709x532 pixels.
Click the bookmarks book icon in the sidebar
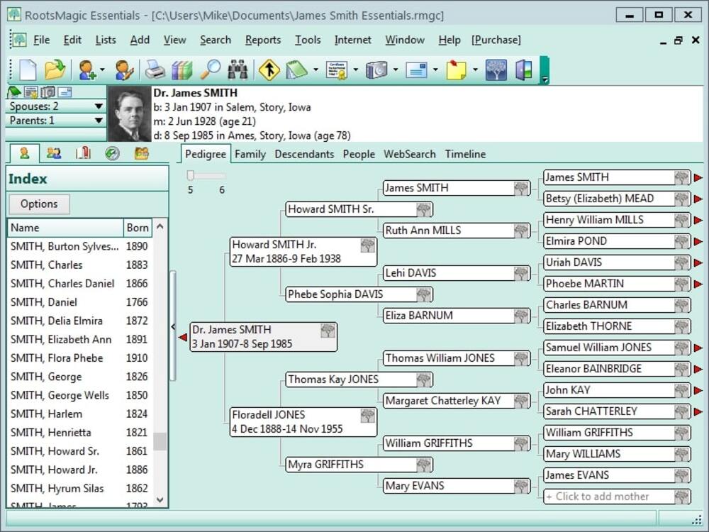(x=83, y=153)
